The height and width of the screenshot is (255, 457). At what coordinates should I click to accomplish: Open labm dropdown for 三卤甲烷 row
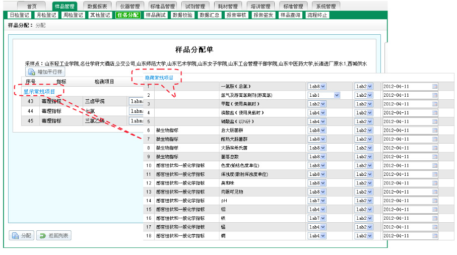coord(136,101)
